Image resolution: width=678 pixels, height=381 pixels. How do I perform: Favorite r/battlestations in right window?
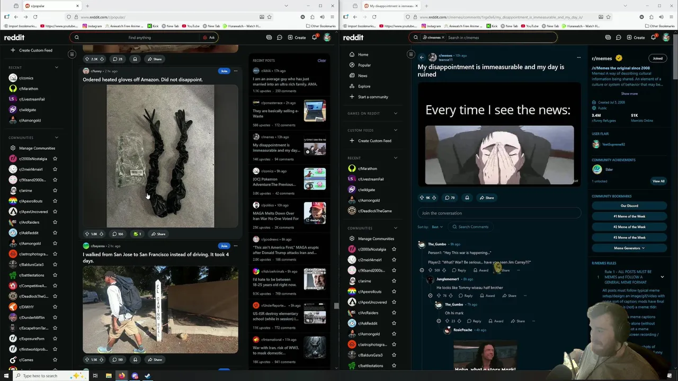coord(394,366)
